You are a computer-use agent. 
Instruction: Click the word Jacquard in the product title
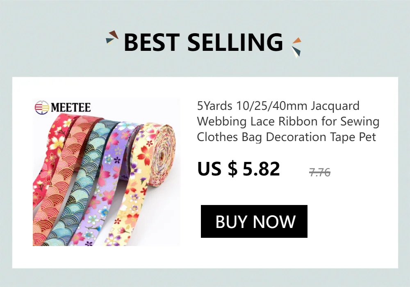point(335,106)
